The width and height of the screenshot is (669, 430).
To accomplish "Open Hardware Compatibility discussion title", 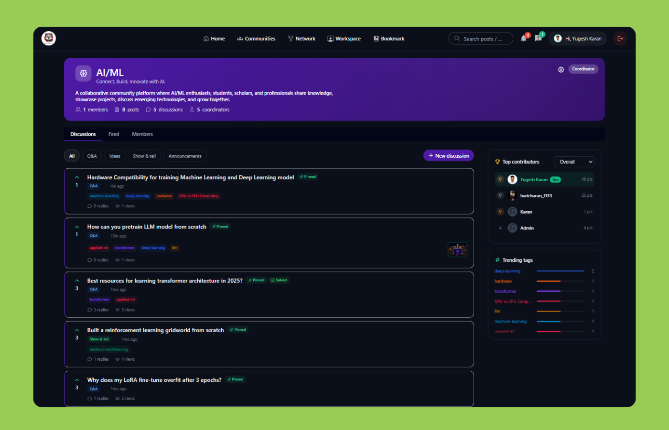I will click(190, 177).
